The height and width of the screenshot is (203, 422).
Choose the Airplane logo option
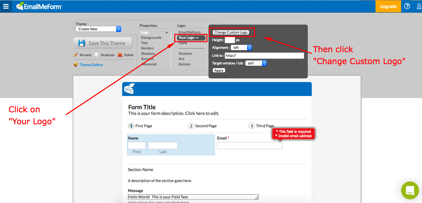pos(185,54)
